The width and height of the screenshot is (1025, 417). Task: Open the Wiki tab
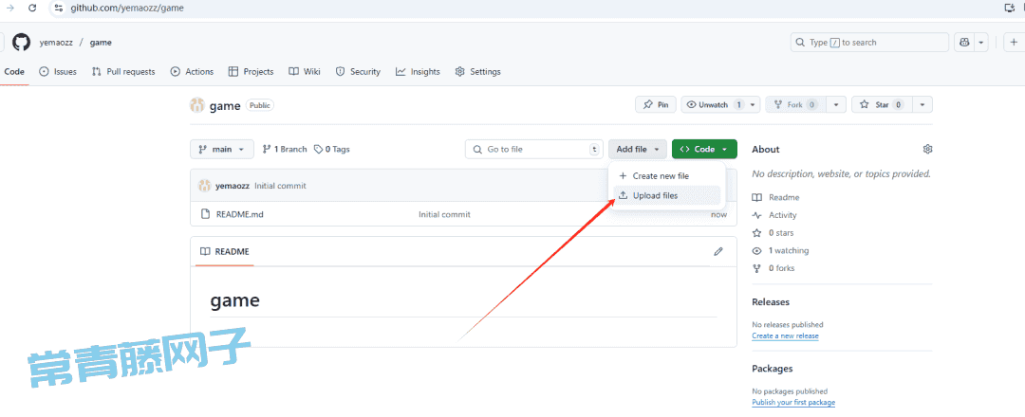tap(305, 72)
